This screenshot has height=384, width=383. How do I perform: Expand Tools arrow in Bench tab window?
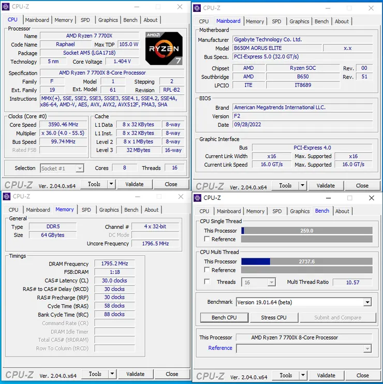point(303,375)
